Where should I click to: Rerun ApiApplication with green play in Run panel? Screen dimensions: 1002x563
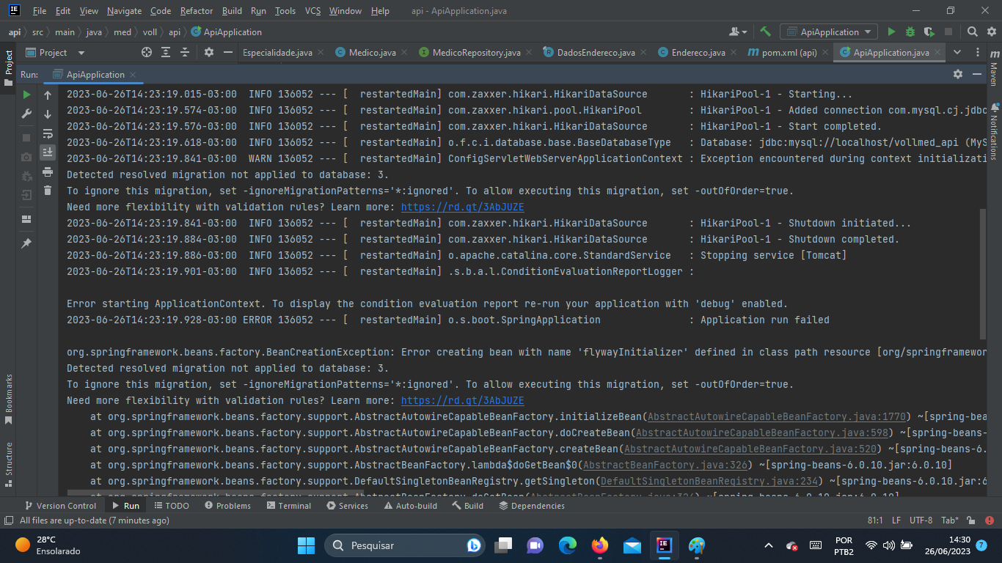point(26,95)
